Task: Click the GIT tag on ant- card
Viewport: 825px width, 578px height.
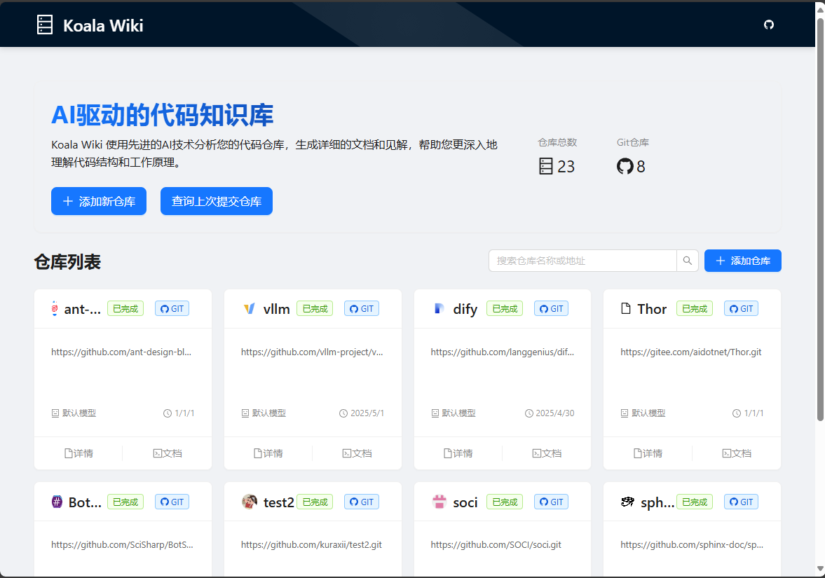Action: [x=172, y=309]
